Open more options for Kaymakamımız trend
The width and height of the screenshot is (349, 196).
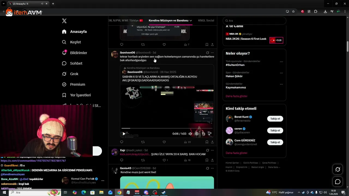point(281,84)
